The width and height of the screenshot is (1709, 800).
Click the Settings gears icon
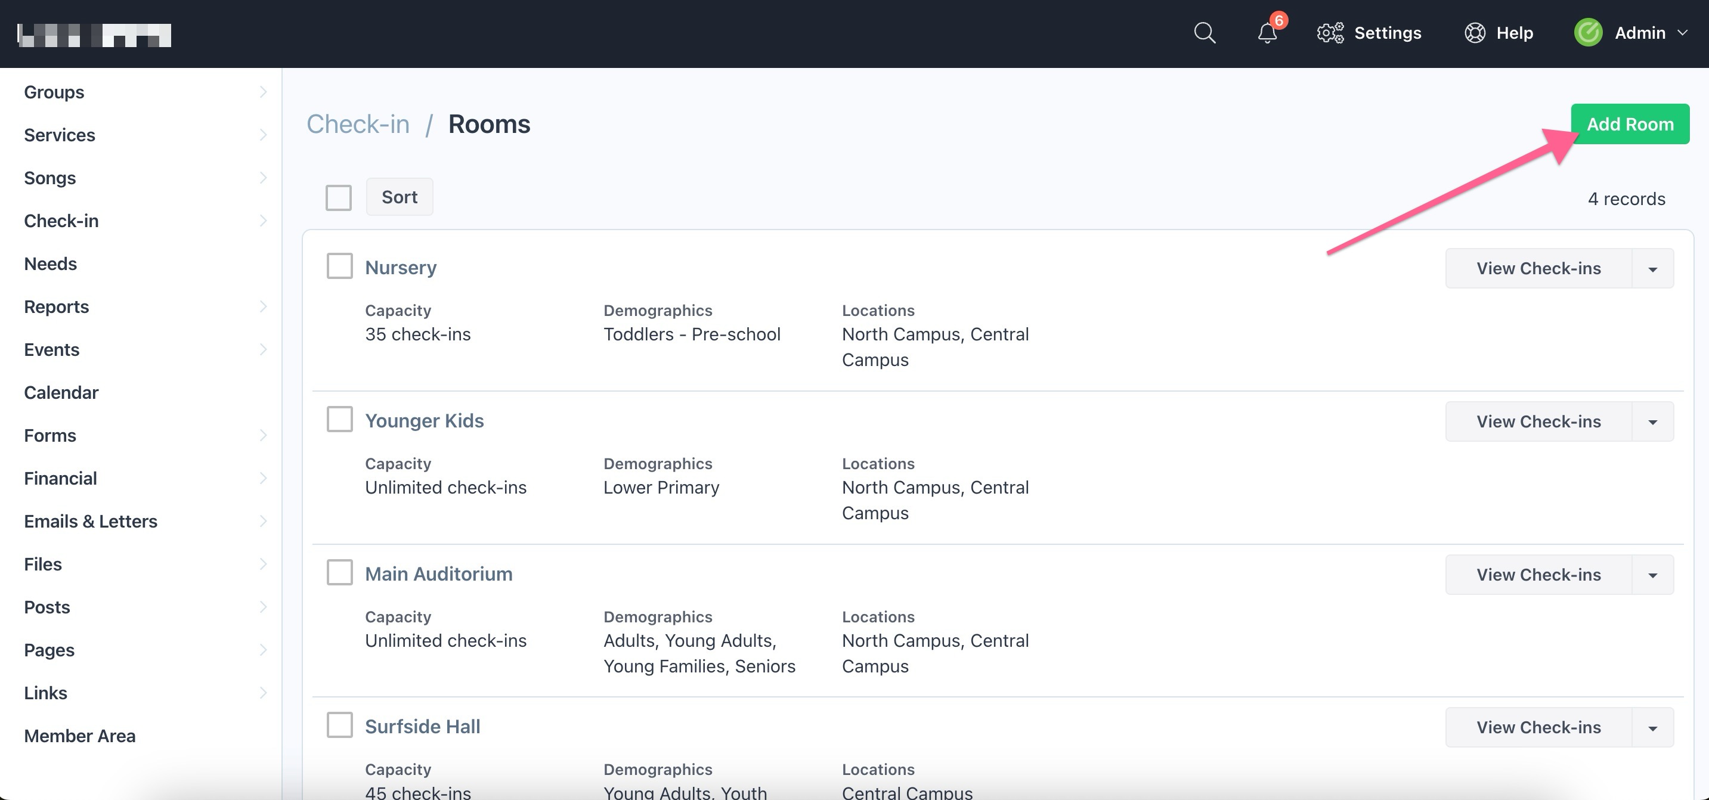point(1330,33)
